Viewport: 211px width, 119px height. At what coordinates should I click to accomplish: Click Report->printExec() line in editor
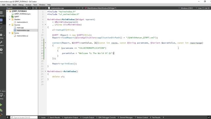pyautogui.click(x=65, y=63)
